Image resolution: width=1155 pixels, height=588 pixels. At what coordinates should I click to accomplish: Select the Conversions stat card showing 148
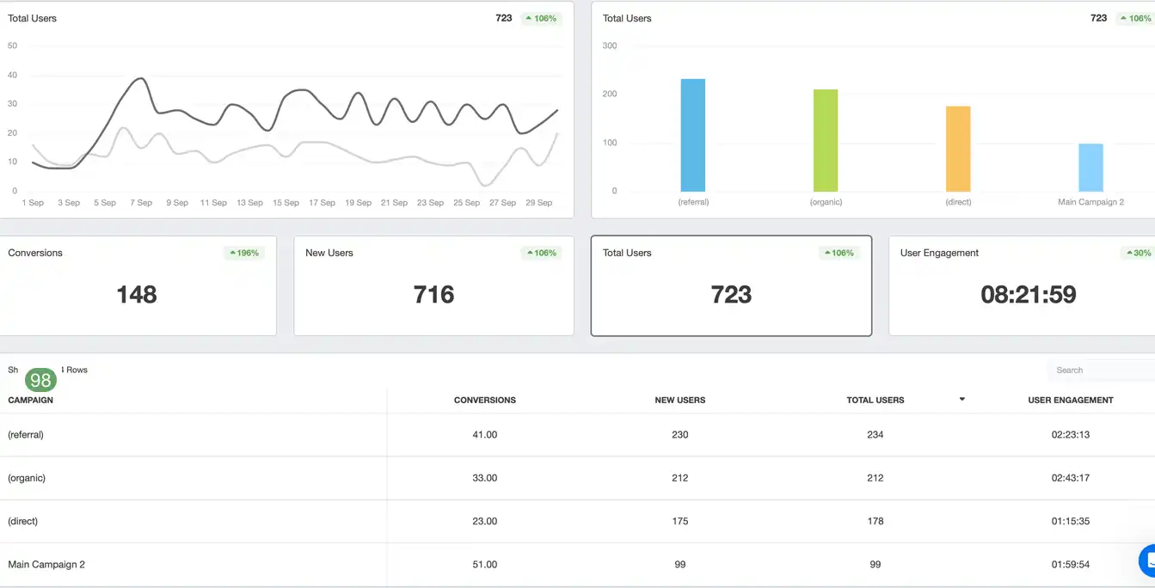(x=138, y=285)
